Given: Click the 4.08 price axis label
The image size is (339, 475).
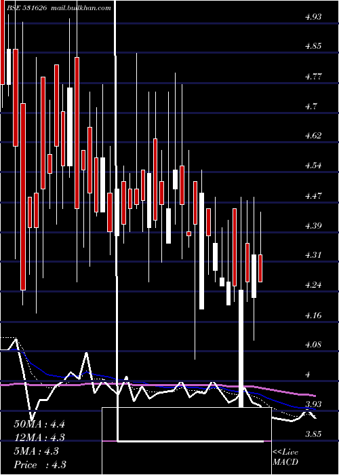Looking at the screenshot, I should pyautogui.click(x=313, y=345).
